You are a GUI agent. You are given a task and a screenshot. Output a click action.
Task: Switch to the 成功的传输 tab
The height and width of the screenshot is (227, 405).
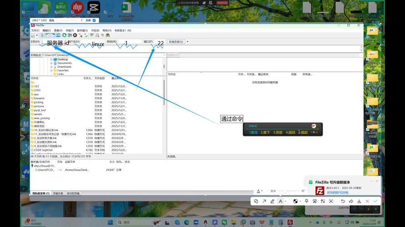pos(73,193)
